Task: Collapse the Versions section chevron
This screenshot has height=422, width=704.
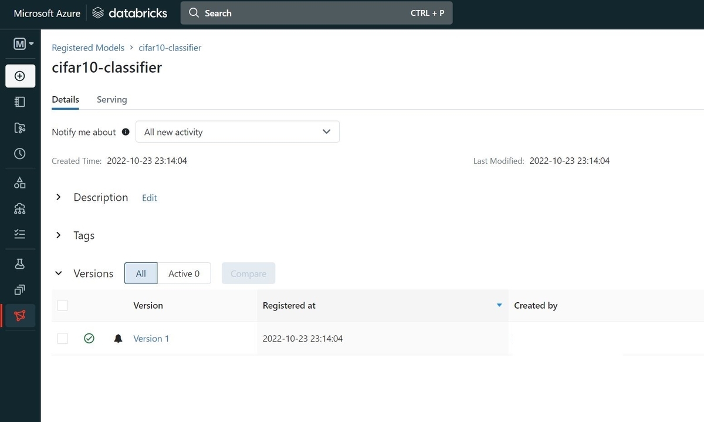Action: 58,274
